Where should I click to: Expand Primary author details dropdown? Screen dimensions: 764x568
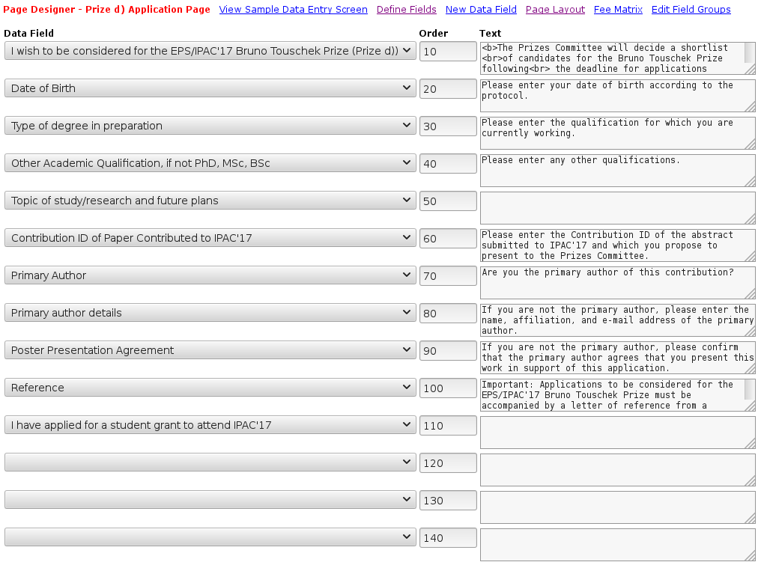210,313
